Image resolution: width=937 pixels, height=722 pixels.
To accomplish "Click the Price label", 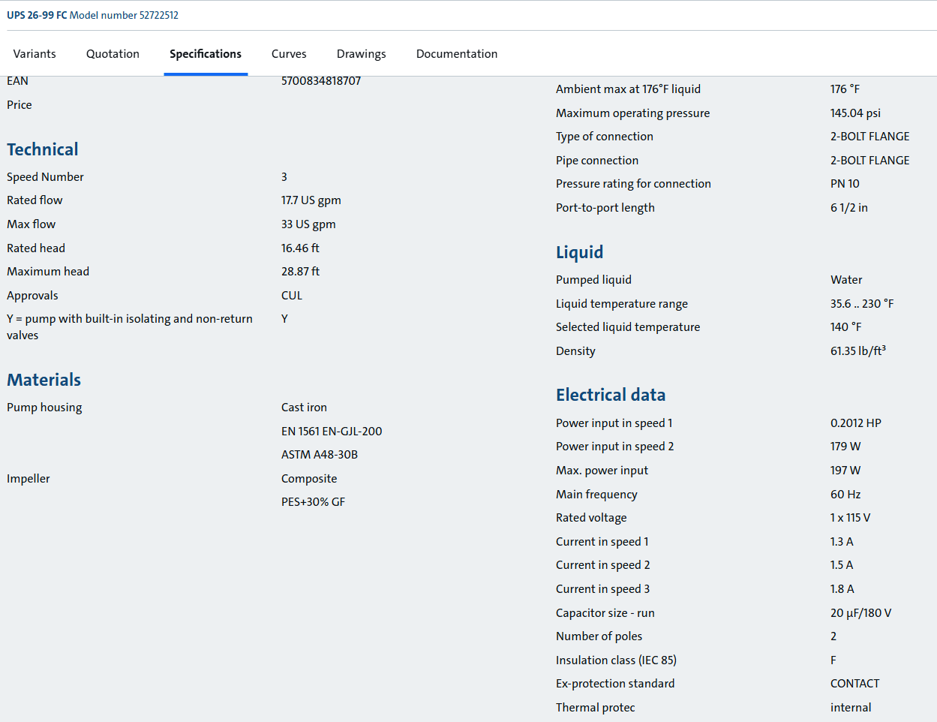I will [20, 105].
